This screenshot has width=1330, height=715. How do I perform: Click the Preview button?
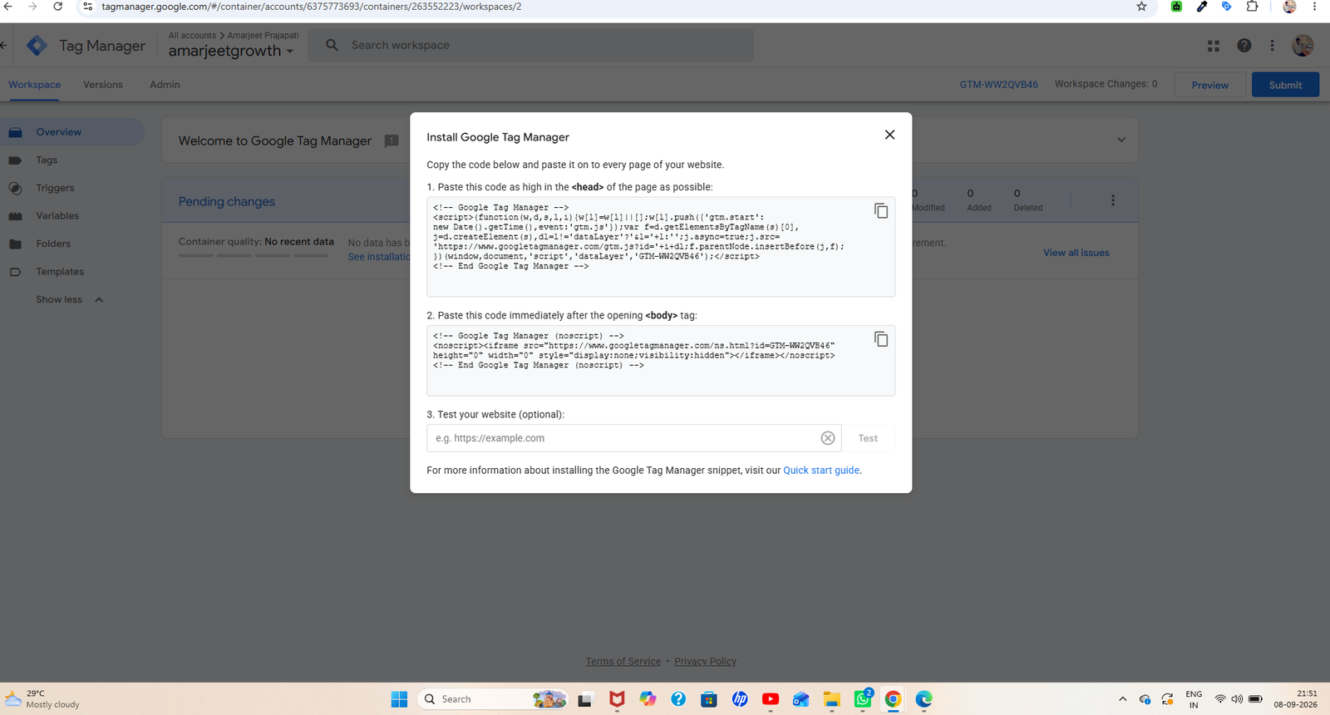coord(1210,85)
